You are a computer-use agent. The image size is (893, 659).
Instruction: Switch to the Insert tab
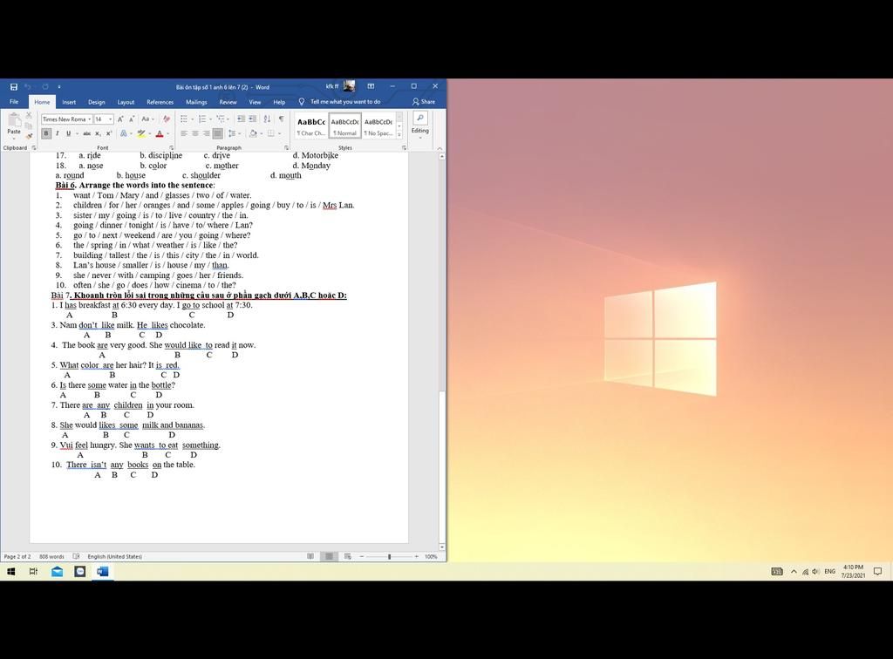coord(69,102)
